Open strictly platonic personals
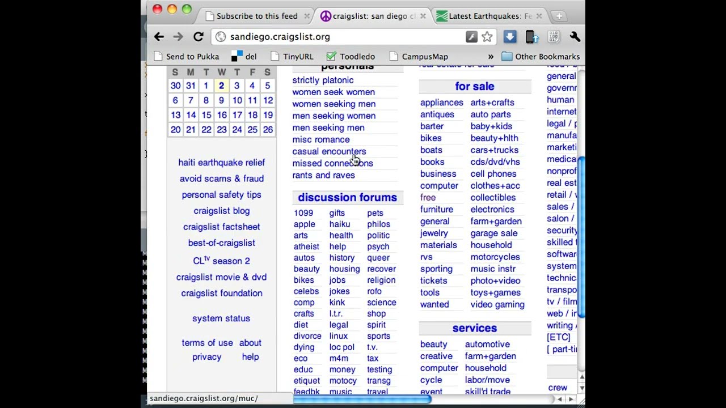The image size is (726, 408). point(323,80)
